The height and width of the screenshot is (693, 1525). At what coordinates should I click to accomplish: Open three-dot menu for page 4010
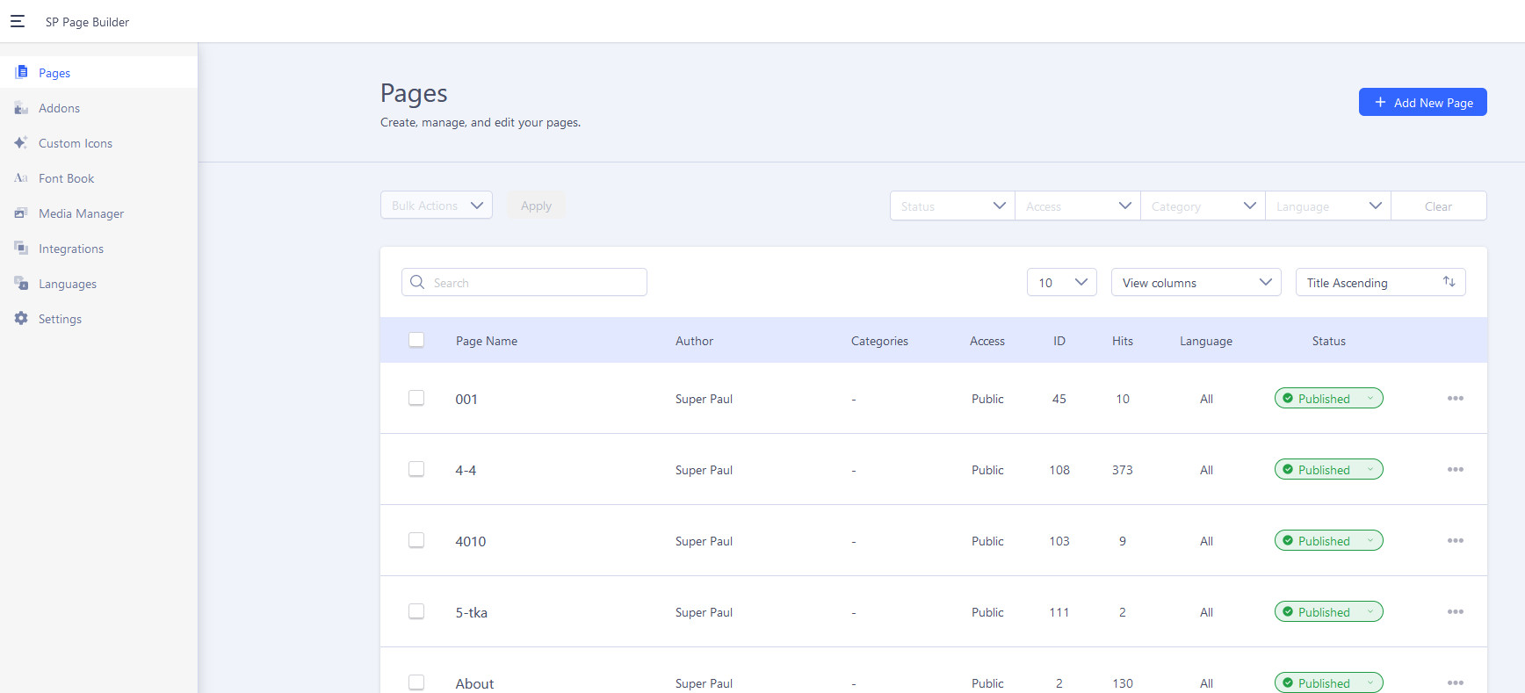[x=1455, y=541]
